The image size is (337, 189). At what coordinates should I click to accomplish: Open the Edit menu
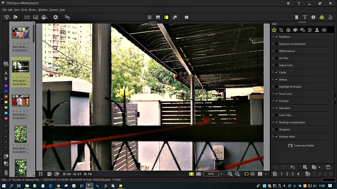(x=10, y=10)
